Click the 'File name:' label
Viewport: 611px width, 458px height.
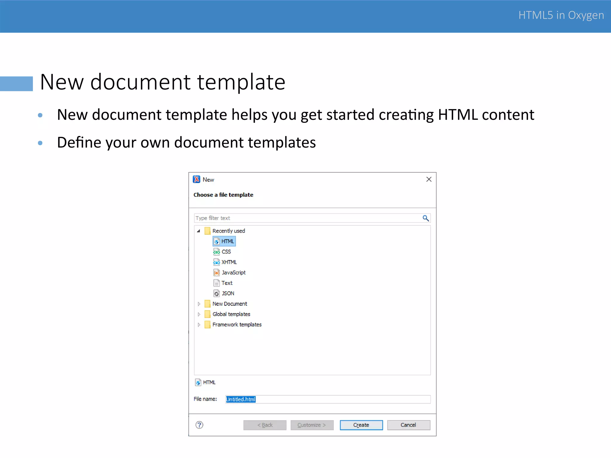205,399
